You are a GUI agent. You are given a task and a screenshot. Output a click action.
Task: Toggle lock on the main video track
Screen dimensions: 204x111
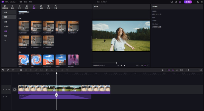coord(4,90)
